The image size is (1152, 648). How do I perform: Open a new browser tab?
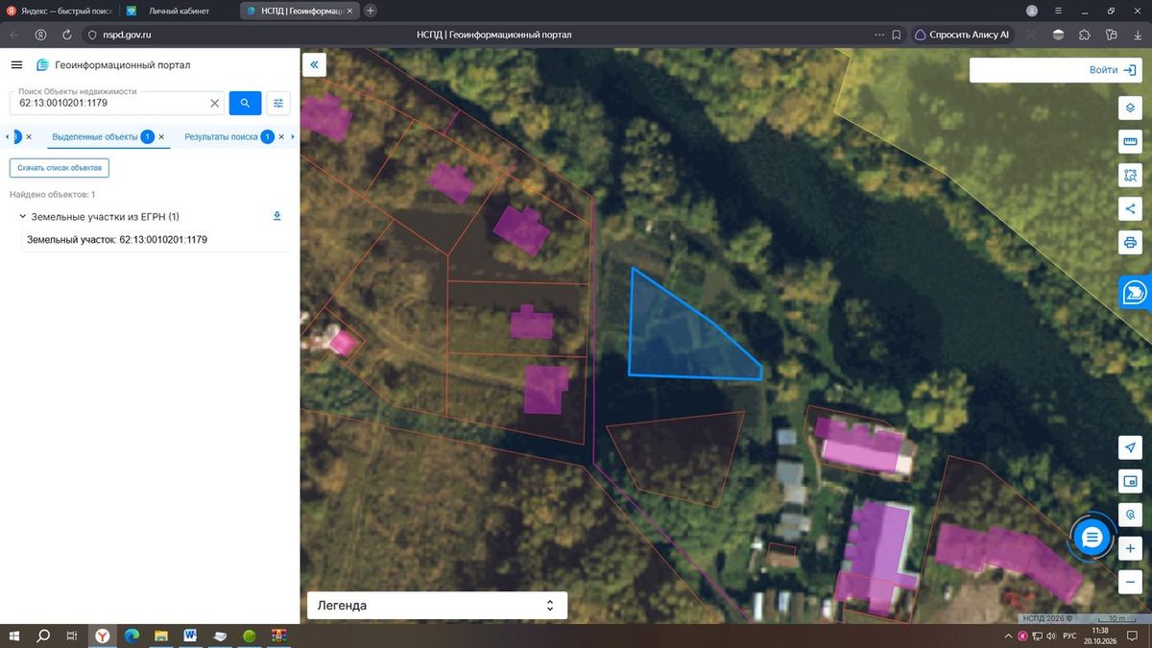(x=372, y=11)
